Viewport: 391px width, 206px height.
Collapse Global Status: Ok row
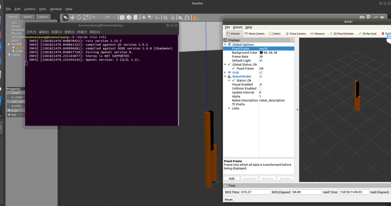pyautogui.click(x=225, y=64)
